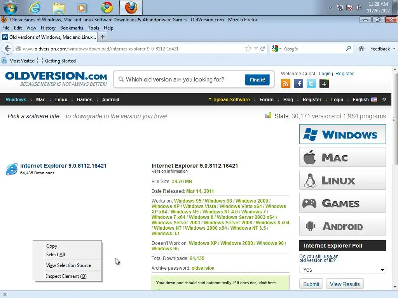Open the History menu
The width and height of the screenshot is (398, 298).
tap(48, 28)
